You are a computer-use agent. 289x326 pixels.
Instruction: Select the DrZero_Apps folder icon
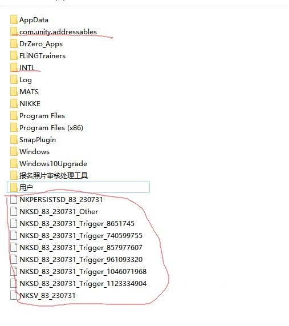click(x=14, y=43)
